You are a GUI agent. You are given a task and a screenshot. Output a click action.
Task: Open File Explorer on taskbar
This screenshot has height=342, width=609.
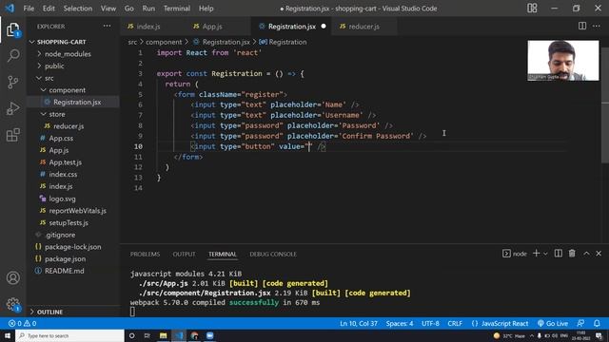click(x=163, y=335)
